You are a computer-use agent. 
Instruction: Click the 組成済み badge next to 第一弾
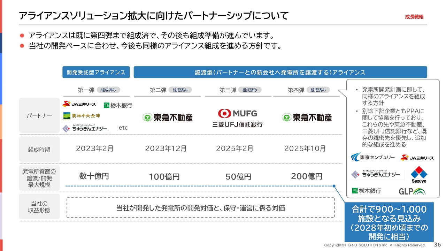[x=108, y=90]
